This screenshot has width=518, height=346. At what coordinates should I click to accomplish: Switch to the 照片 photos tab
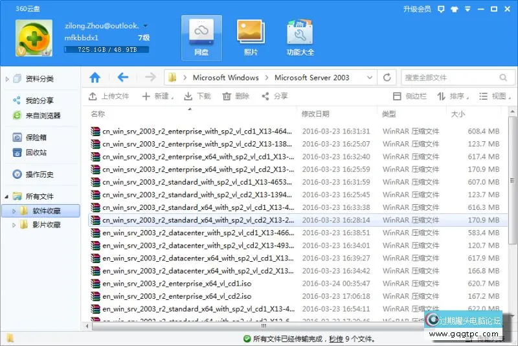tap(251, 38)
